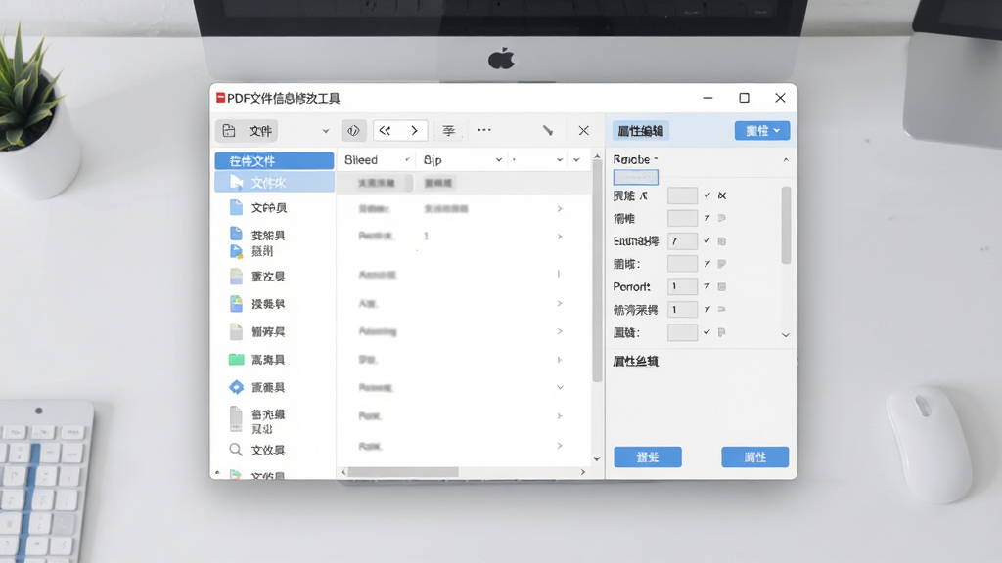Click the horizontal scrollbar's right arrow
Image resolution: width=1002 pixels, height=563 pixels.
coord(583,472)
